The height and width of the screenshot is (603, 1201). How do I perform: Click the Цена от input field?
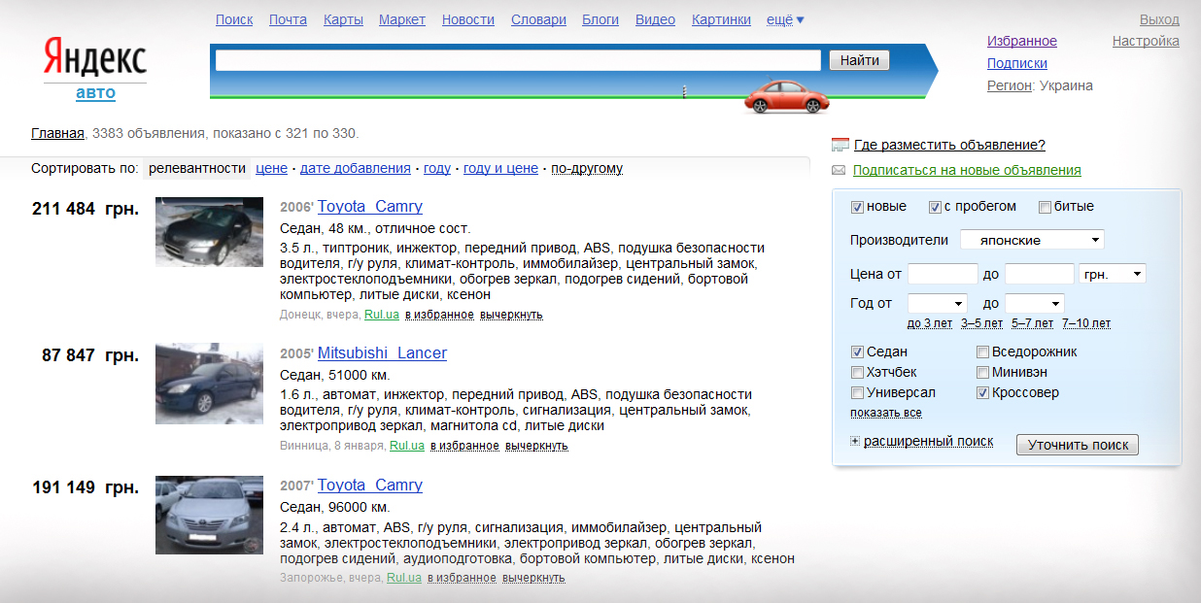(943, 275)
